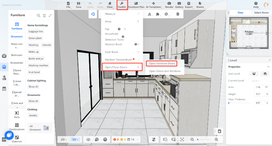Screen dimensions: 272x146
Task: Click the Washing machine tag
Action: click(38, 66)
